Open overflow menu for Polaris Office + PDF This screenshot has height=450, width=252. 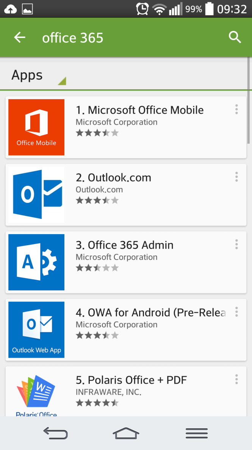(x=236, y=379)
